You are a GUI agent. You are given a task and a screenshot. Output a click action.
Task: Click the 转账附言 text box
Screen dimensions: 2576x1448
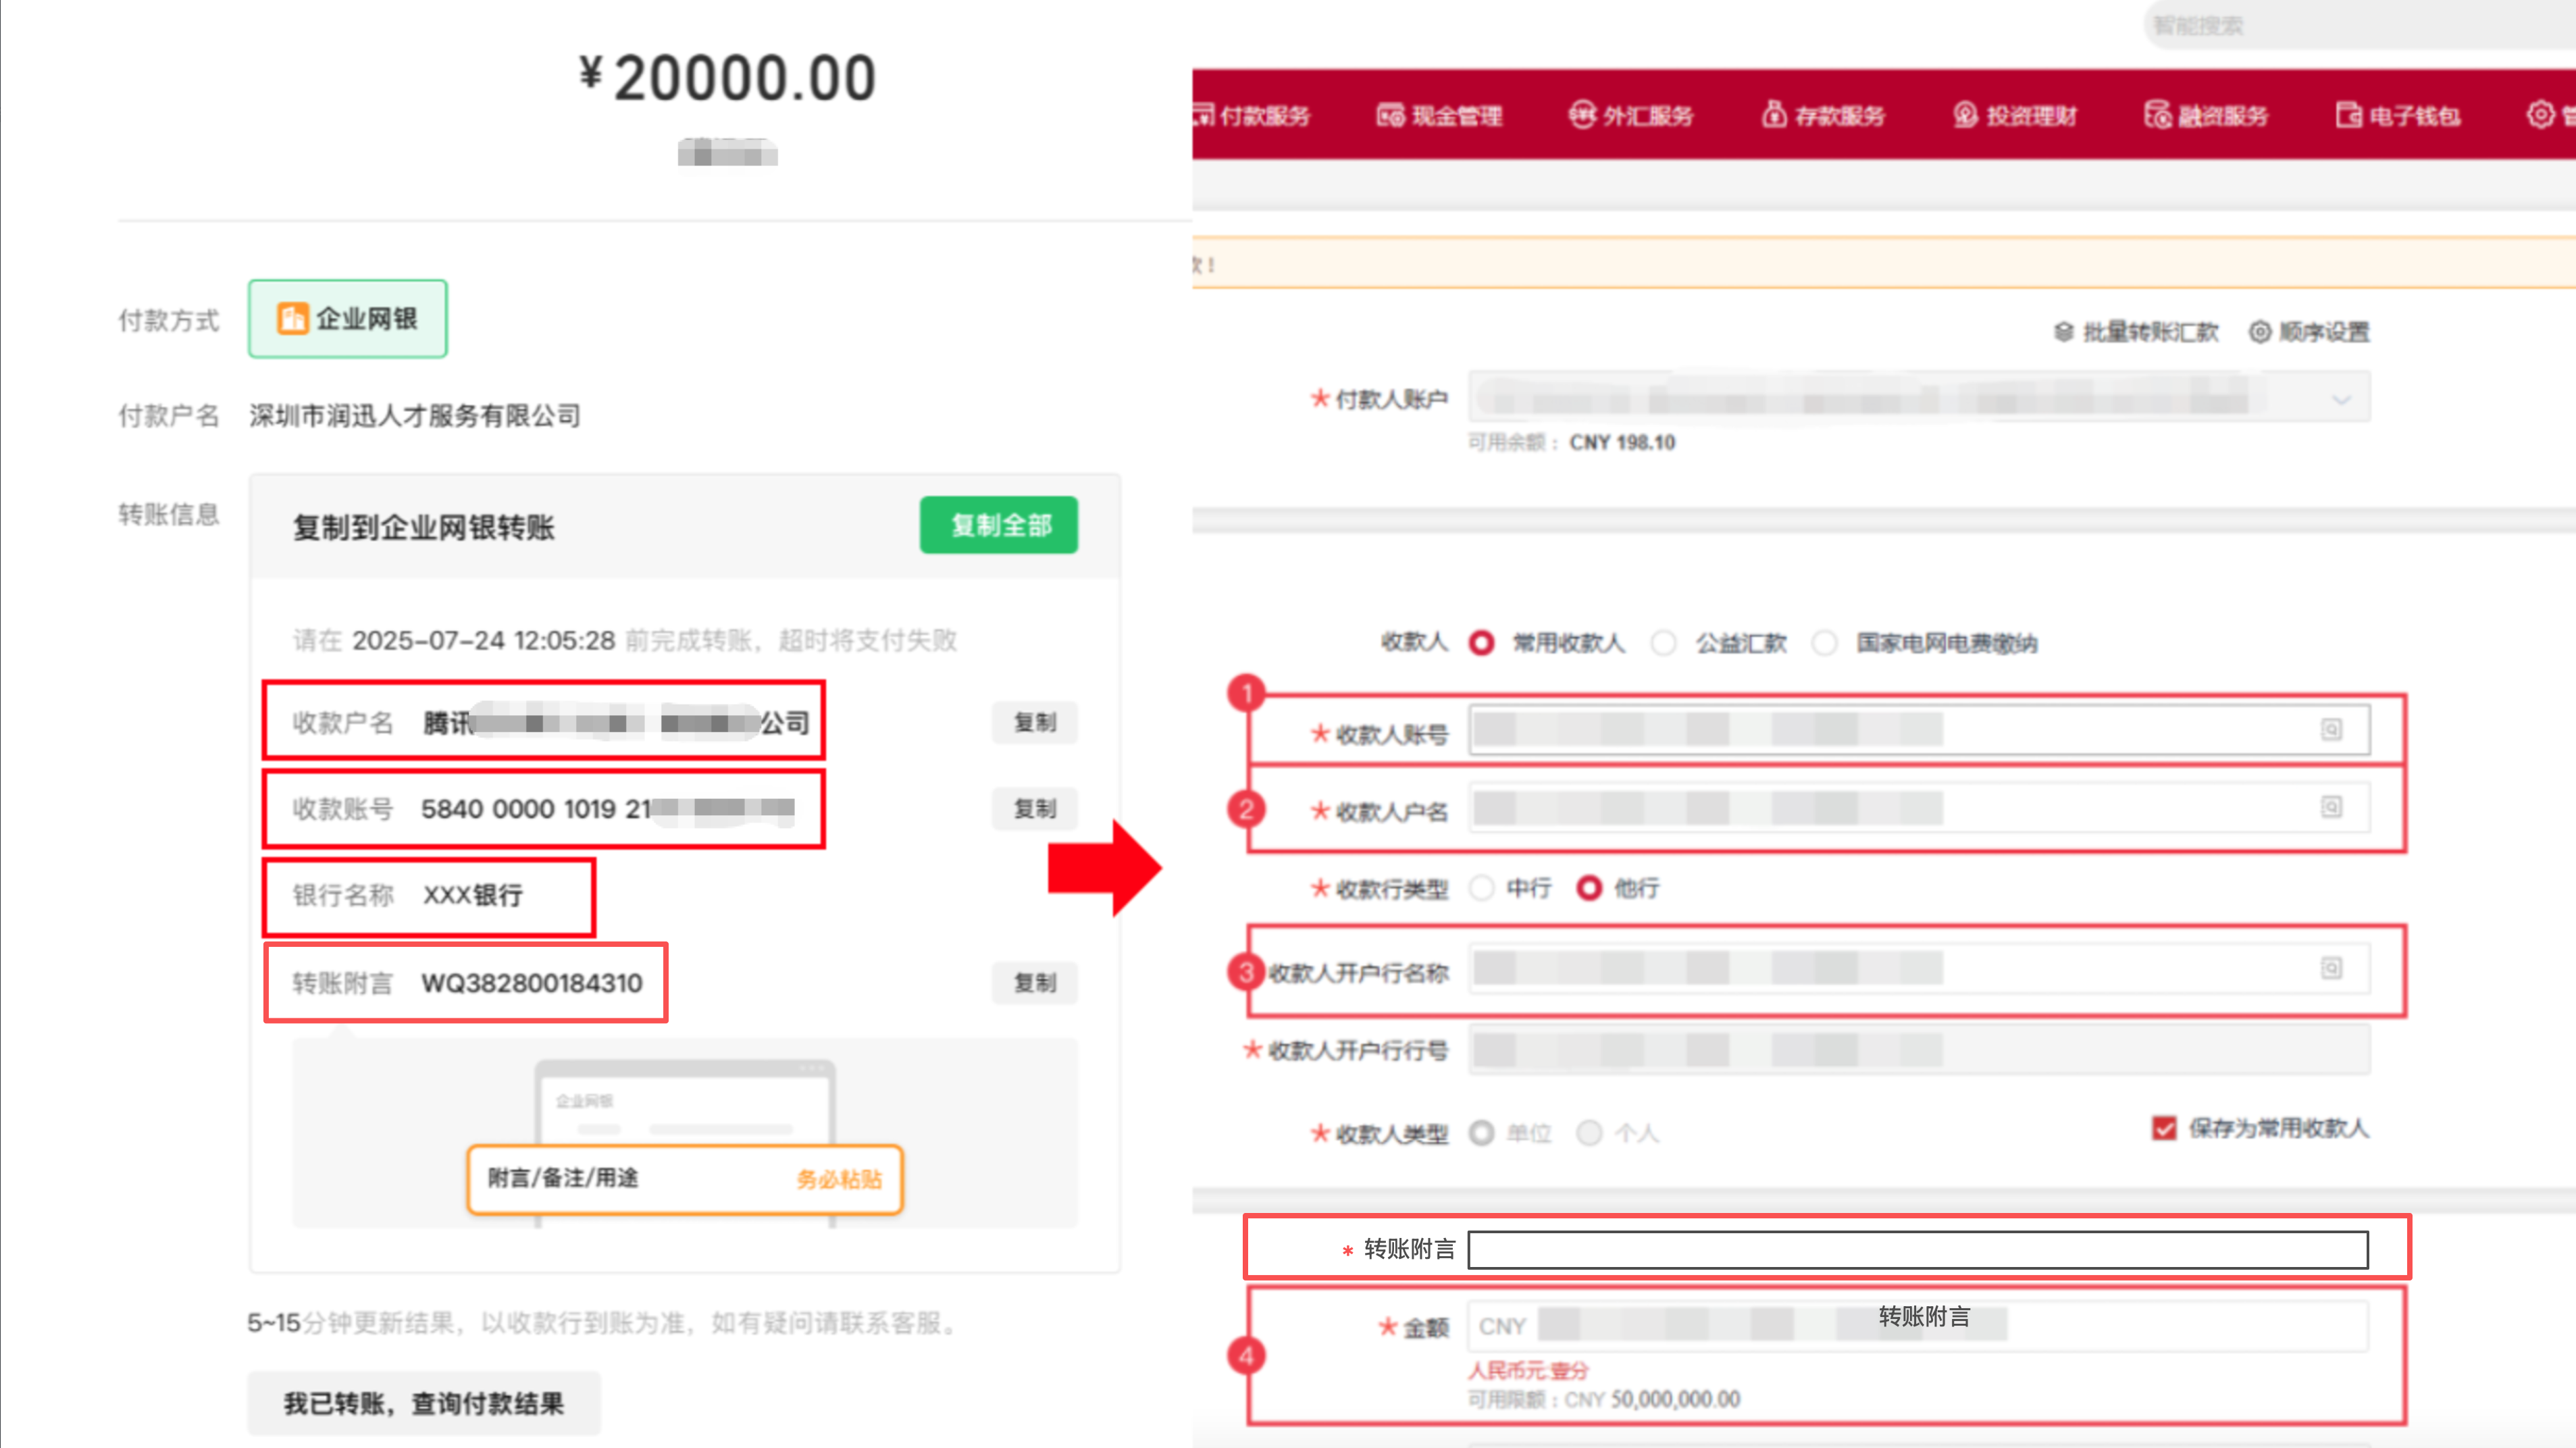(1918, 1250)
